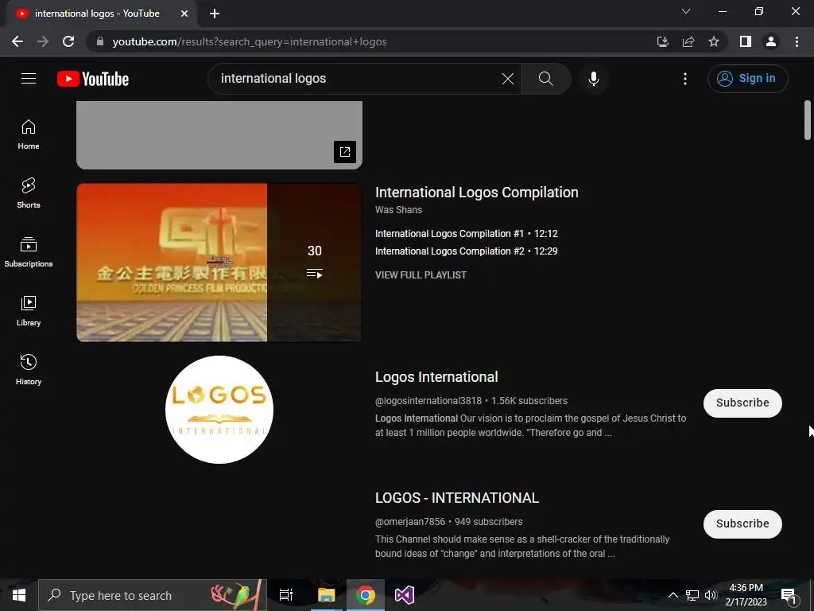View site information via the lock icon
This screenshot has width=814, height=611.
99,41
